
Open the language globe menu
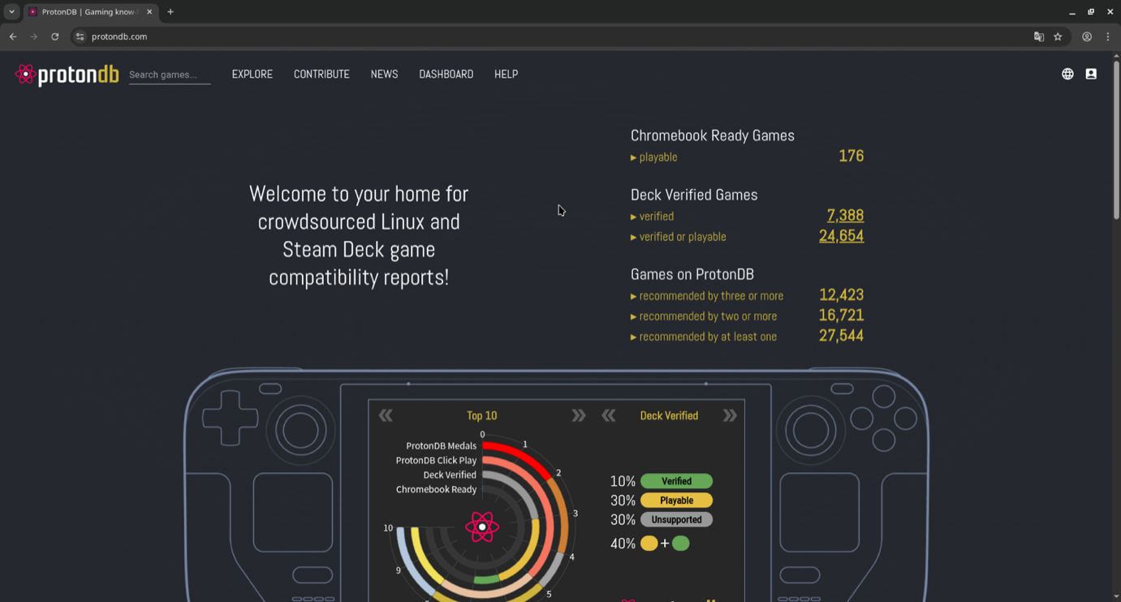(1067, 74)
